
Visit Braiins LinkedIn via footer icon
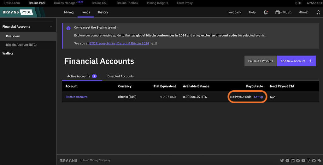[293, 161]
